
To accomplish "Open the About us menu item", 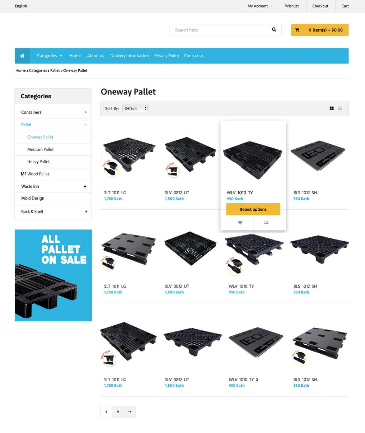I will [95, 56].
